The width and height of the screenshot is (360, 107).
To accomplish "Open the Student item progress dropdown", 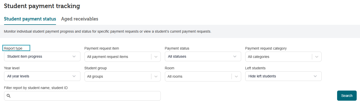I will click(38, 56).
